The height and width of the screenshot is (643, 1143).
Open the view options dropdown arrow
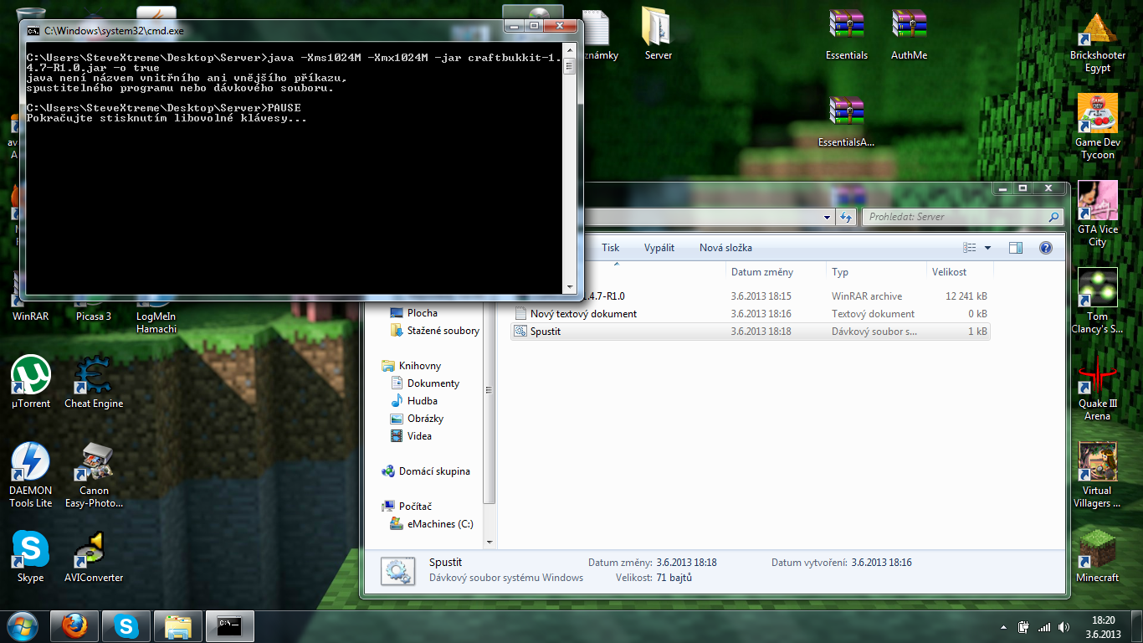[987, 248]
